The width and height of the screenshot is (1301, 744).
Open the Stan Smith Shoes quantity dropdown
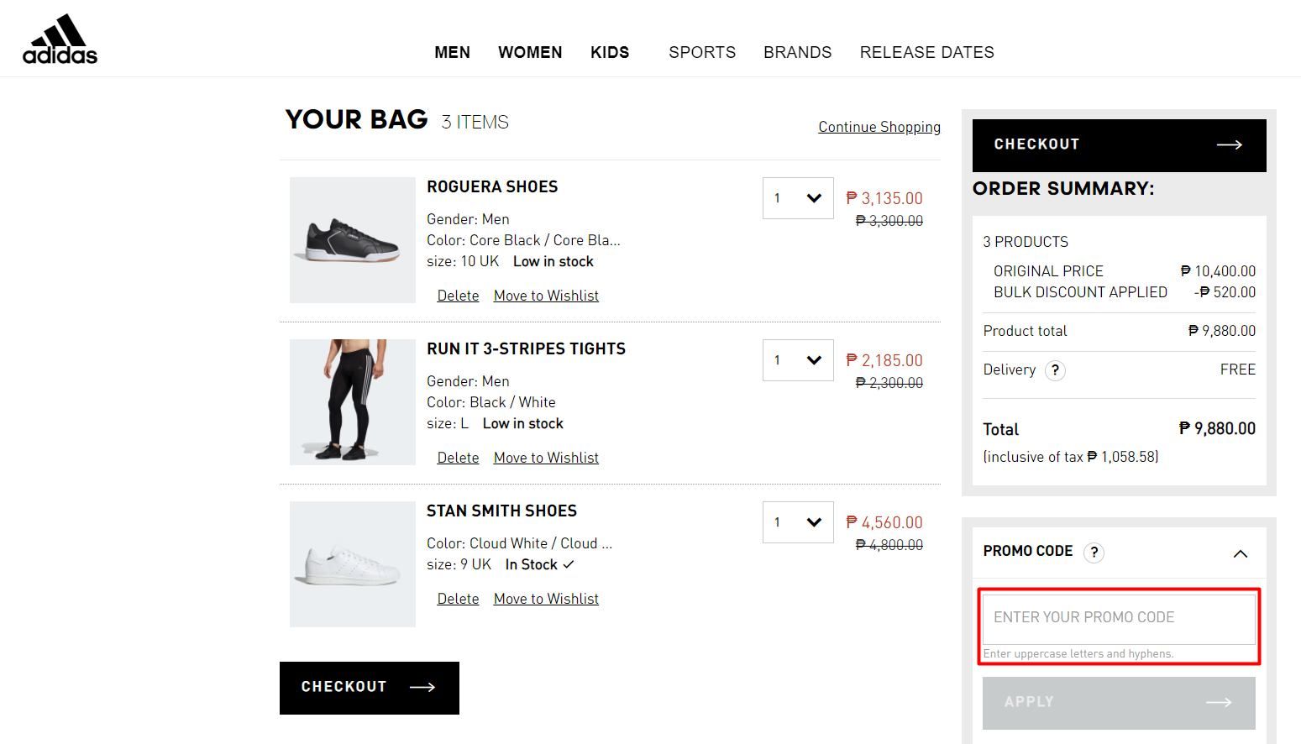796,521
